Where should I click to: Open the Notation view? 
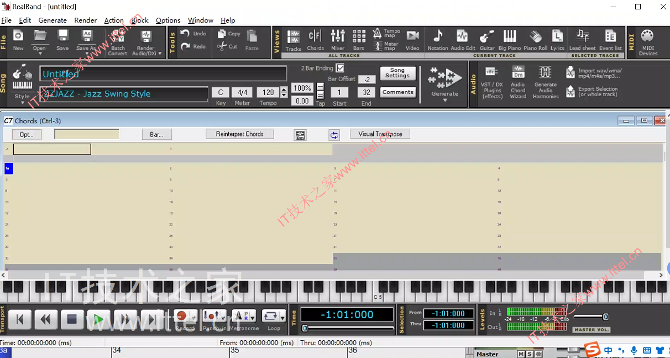point(438,40)
